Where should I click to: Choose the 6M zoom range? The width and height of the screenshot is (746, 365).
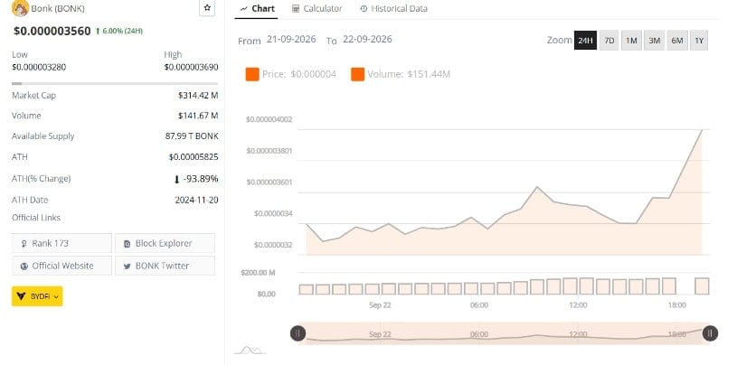coord(677,41)
